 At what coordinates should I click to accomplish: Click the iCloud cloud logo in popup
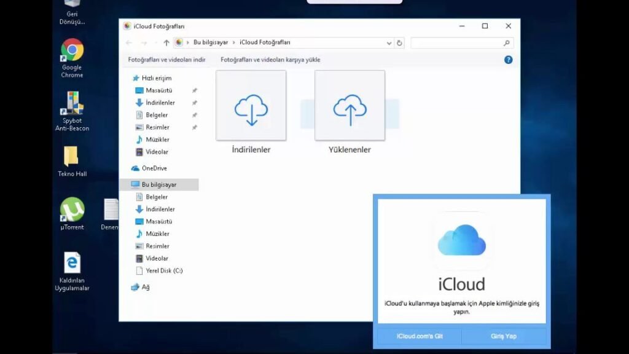pos(462,240)
